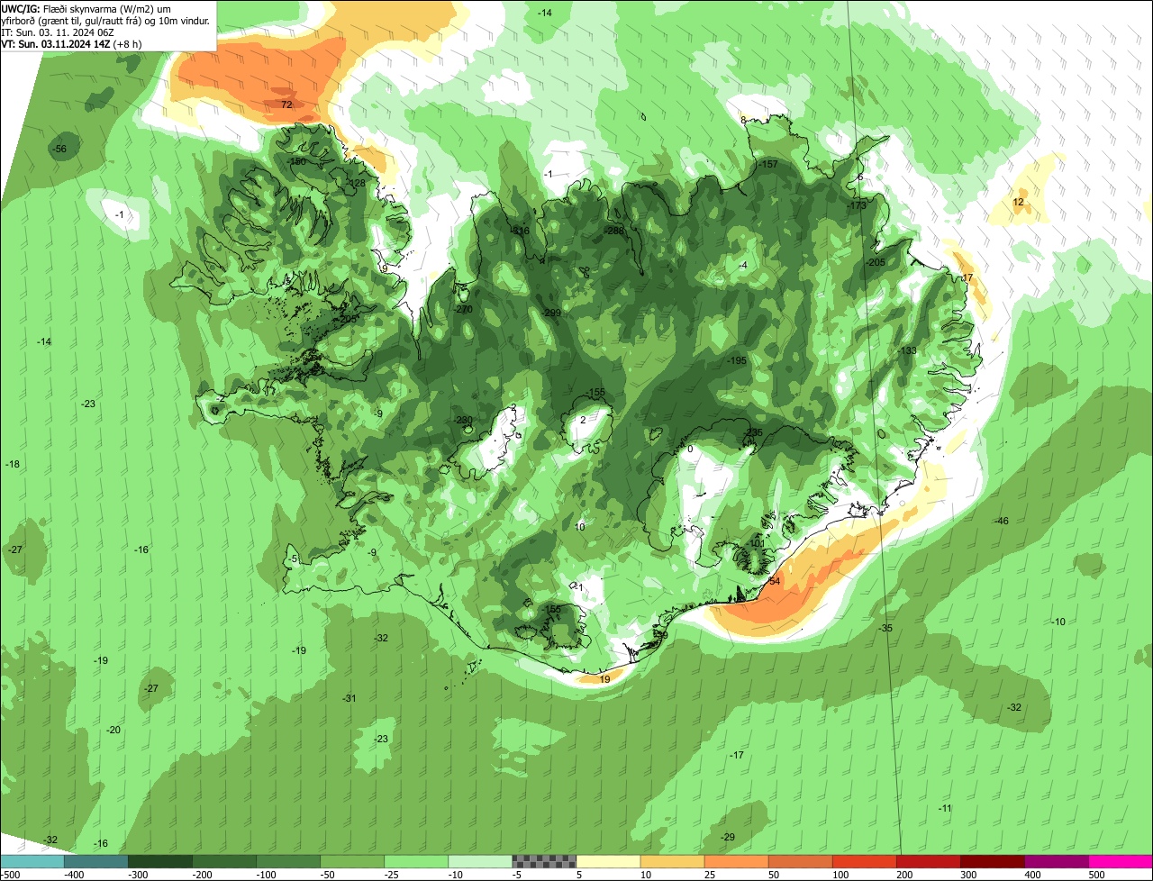This screenshot has height=881, width=1153.
Task: Click the map value '-150' in the Westfjords
Action: click(x=297, y=161)
